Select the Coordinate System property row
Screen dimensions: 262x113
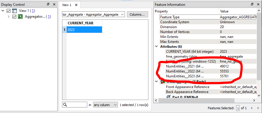[208, 22]
